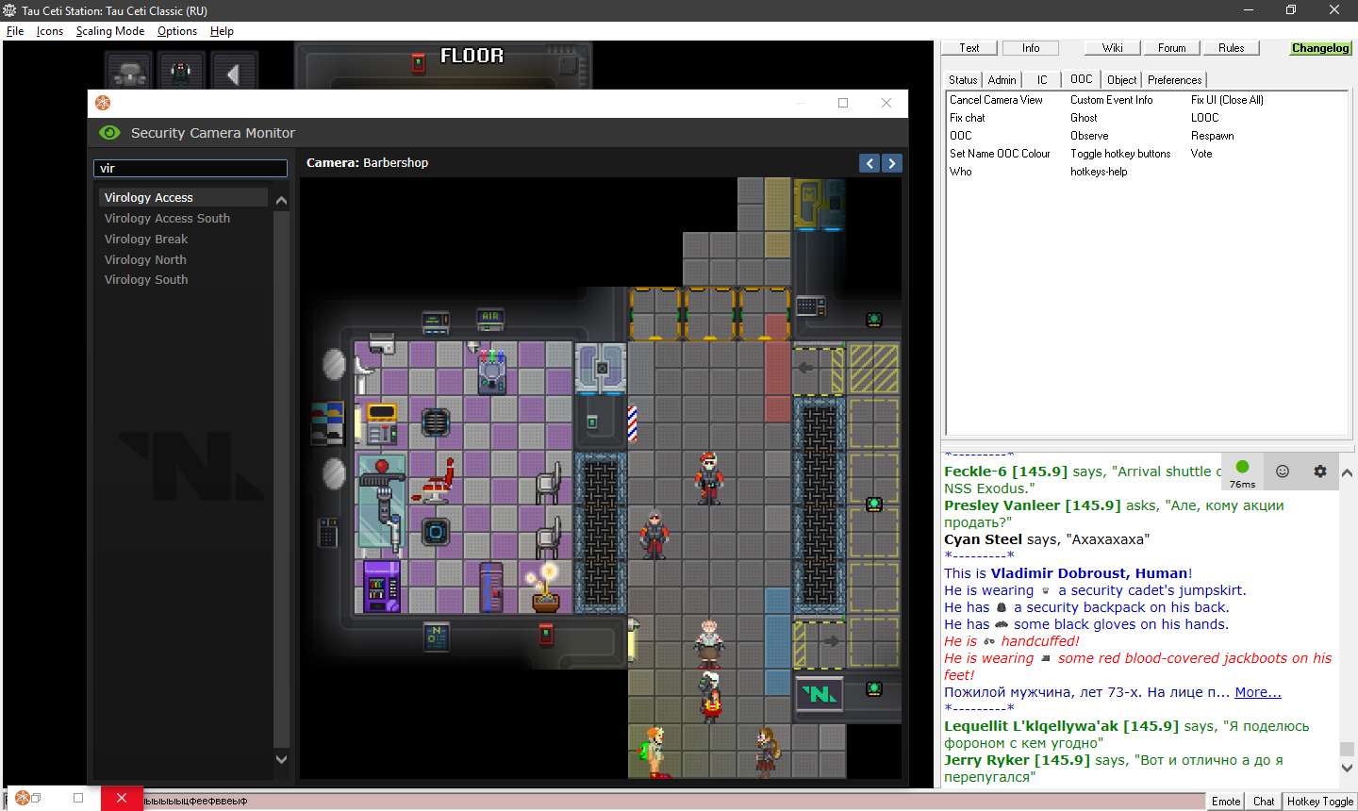Collapse camera list with top arrow
This screenshot has height=811, width=1358.
(281, 200)
